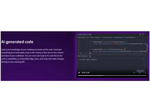150x112 pixels.
Task: Click the src breadcrumb
Action: pos(88,38)
